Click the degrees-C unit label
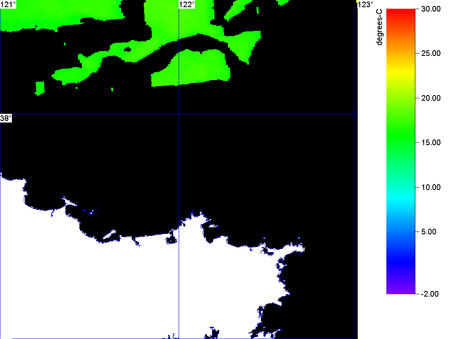Screen dimensions: 463x339 point(379,27)
